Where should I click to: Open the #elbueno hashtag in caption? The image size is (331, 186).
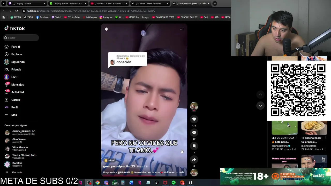[170, 172]
